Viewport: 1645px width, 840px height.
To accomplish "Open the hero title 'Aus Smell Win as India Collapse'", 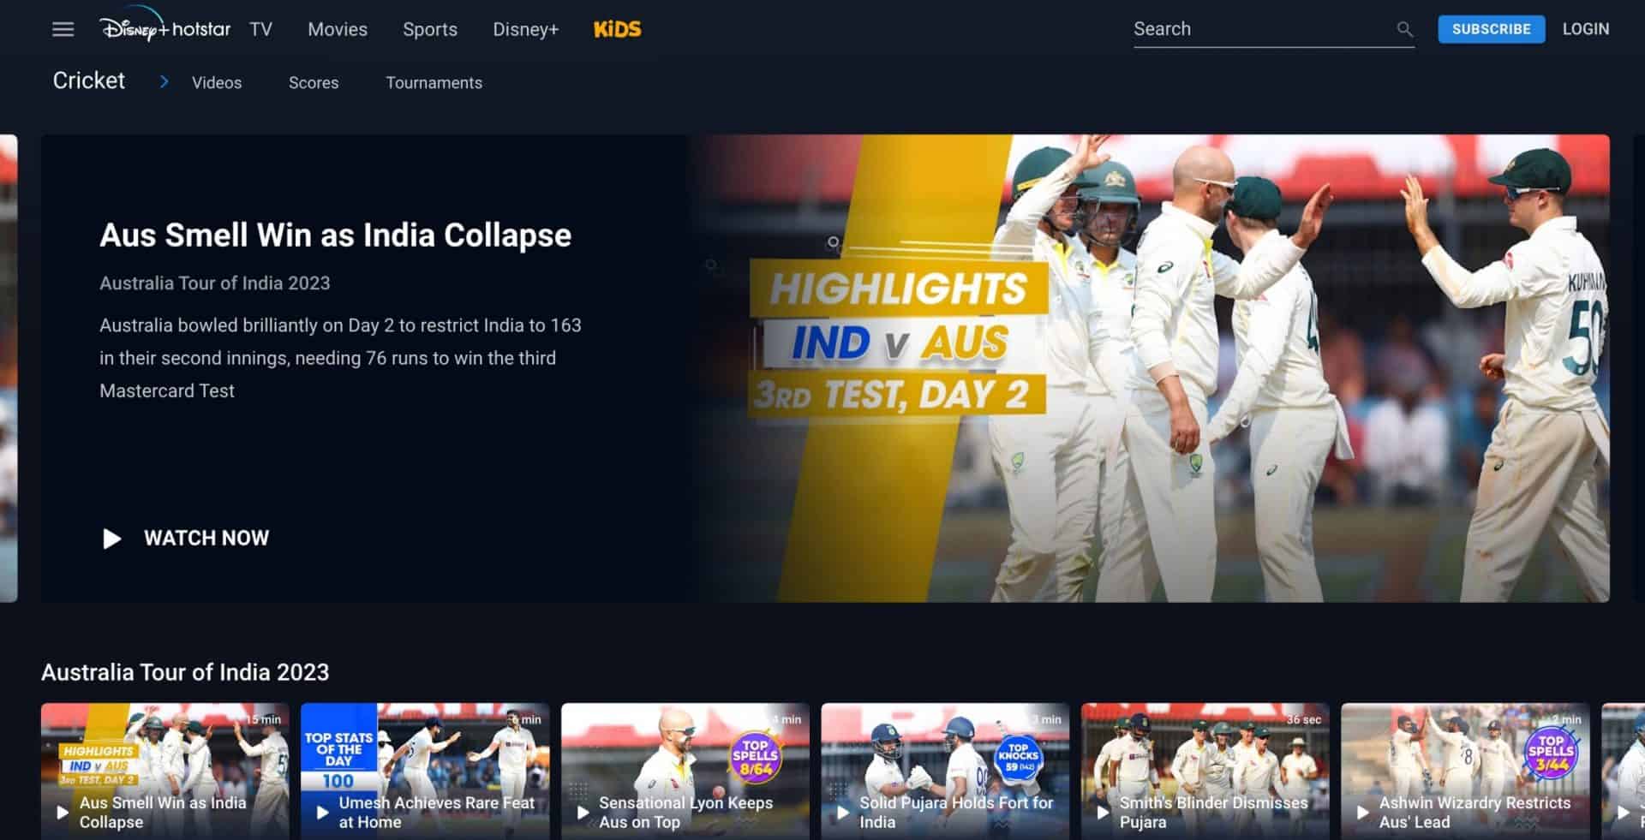I will point(335,235).
